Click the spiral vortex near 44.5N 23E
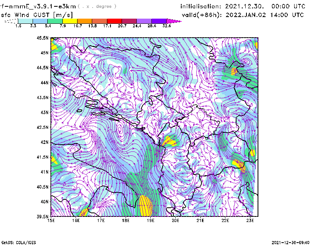Viewport: 318px width, 245px height. [245, 61]
